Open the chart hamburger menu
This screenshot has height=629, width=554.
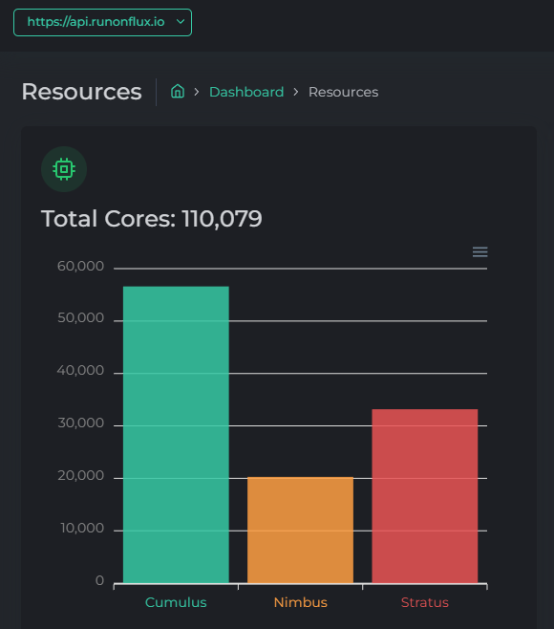pyautogui.click(x=479, y=252)
